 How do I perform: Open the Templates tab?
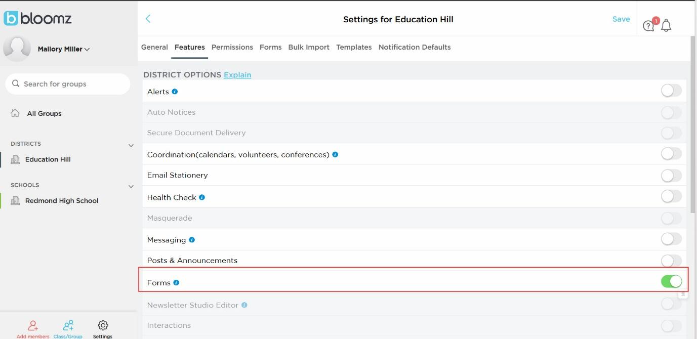click(354, 47)
